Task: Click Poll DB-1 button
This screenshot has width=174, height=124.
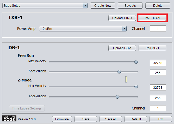Action: [x=152, y=48]
